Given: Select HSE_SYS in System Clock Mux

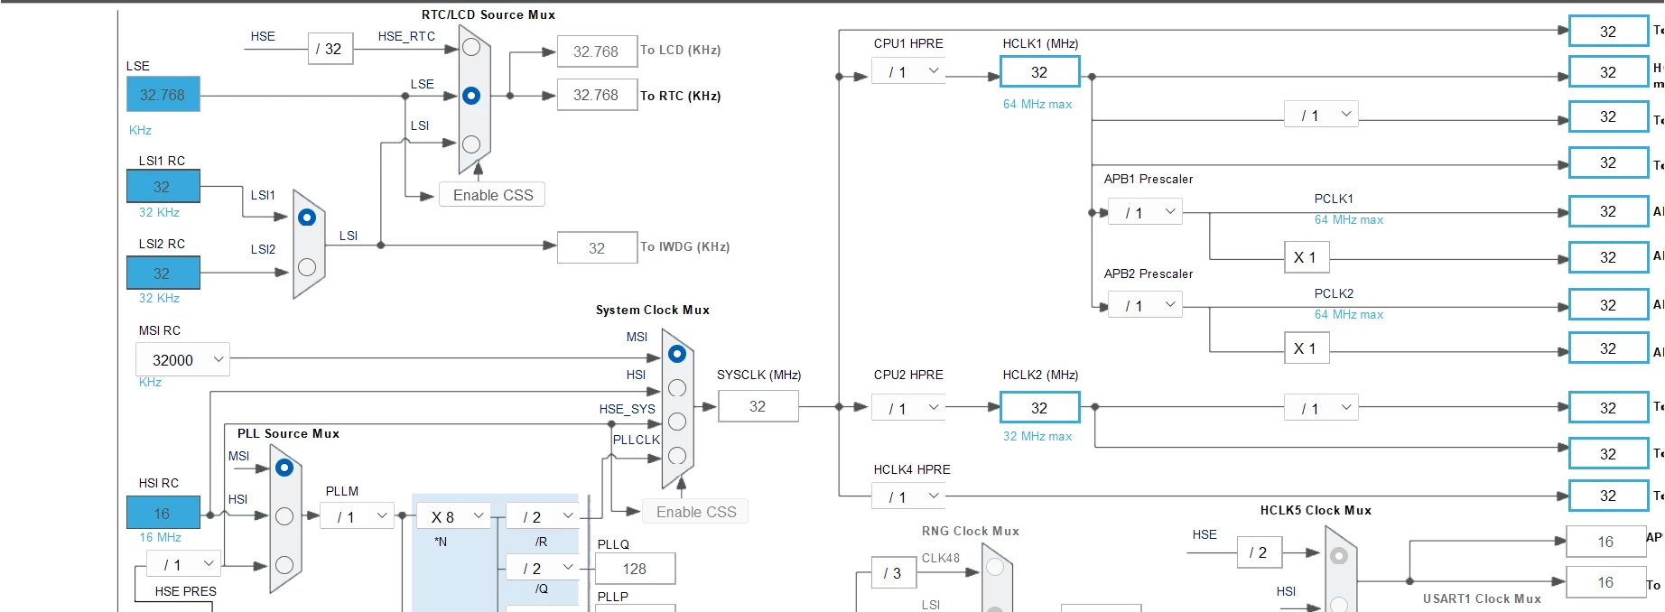Looking at the screenshot, I should point(677,422).
